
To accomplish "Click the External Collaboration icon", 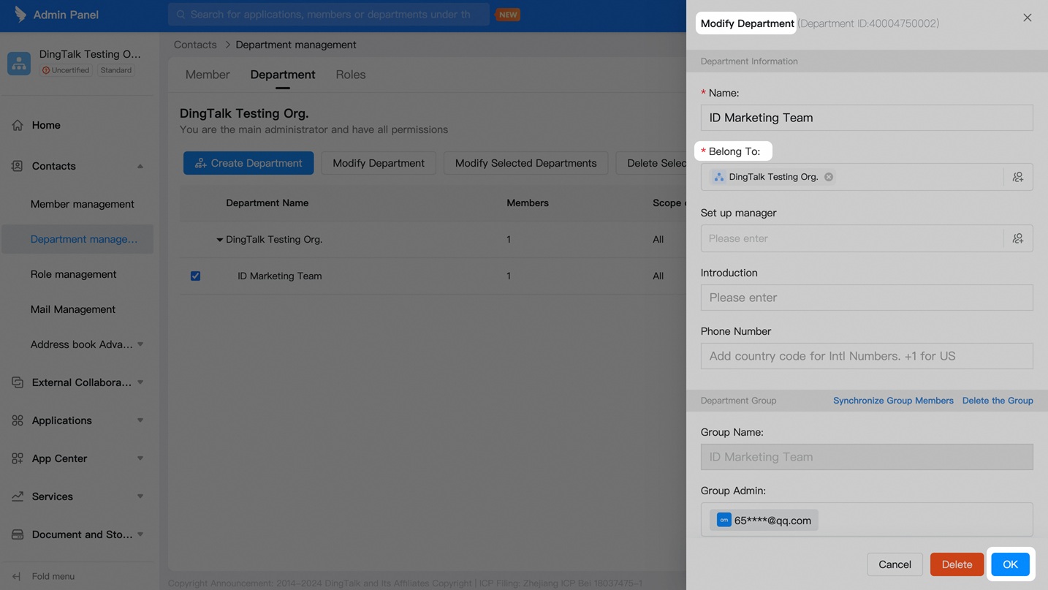I will tap(18, 382).
